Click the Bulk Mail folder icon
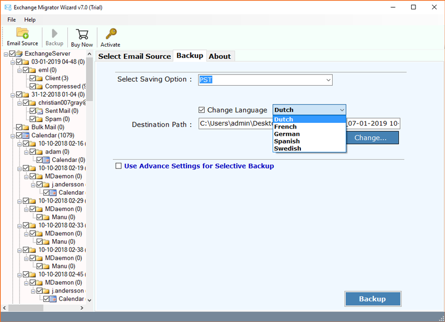445x322 pixels. [26, 127]
